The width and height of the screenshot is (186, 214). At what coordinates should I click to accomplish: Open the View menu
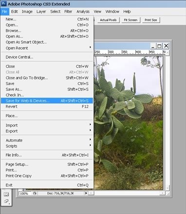[97, 12]
